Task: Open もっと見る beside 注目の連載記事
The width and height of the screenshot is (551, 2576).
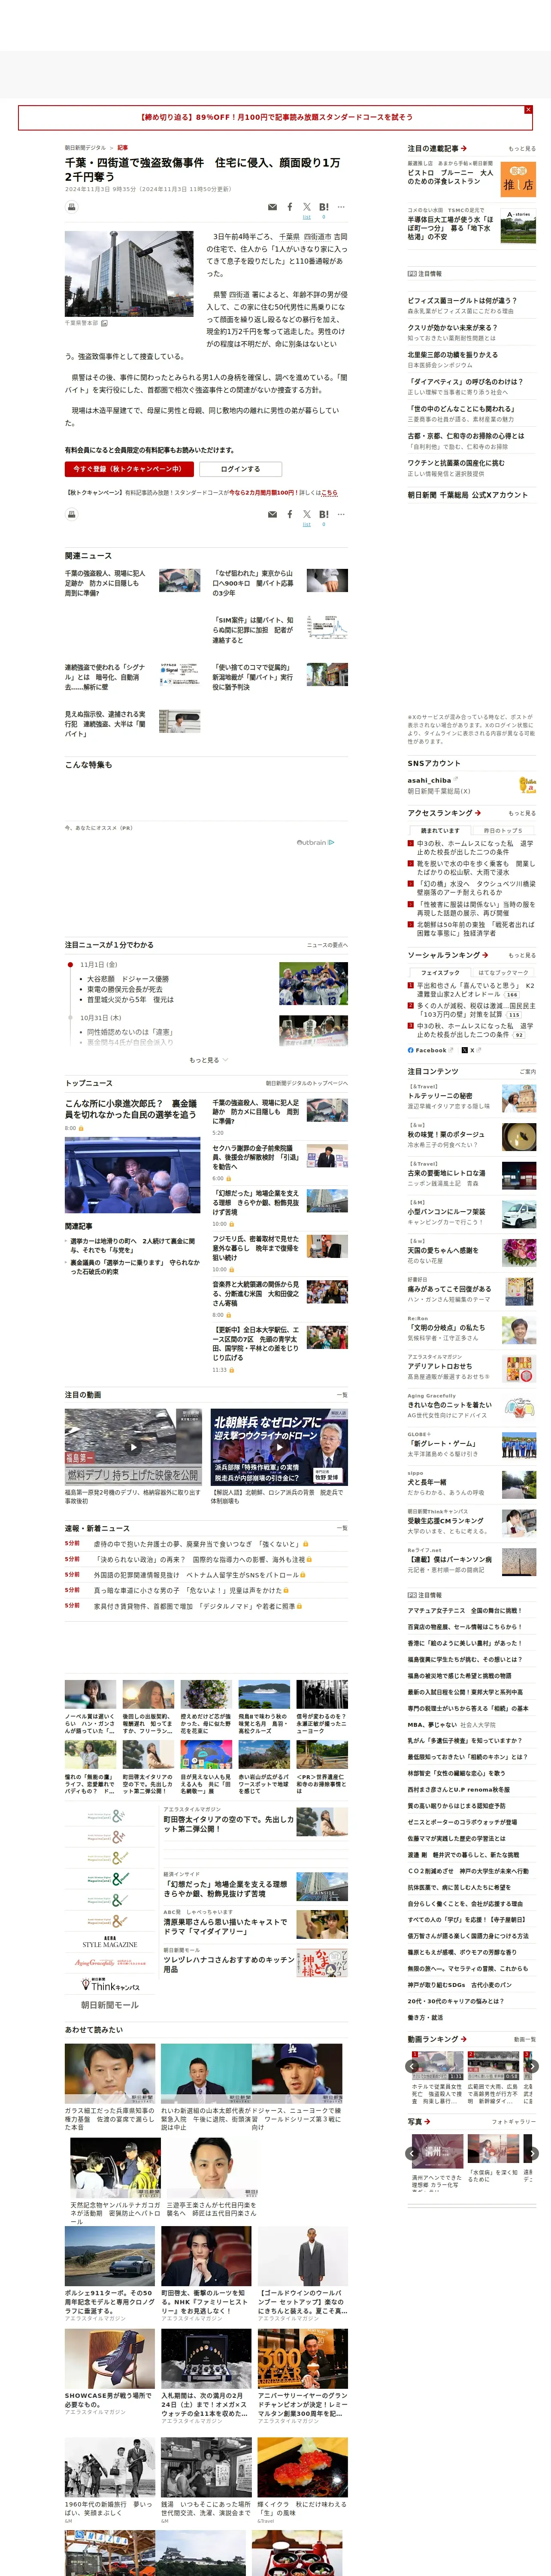Action: [x=522, y=148]
